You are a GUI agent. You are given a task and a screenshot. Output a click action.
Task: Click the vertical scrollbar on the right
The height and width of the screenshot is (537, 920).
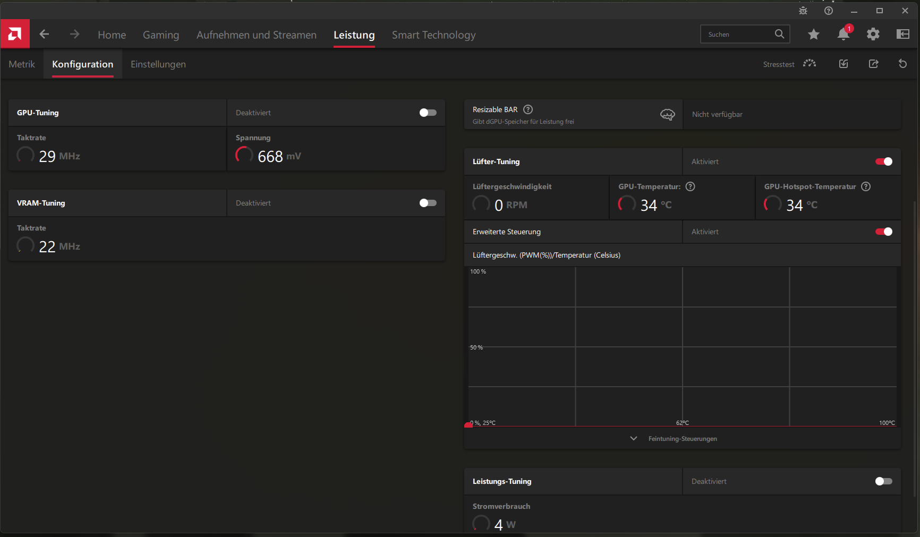[915, 348]
